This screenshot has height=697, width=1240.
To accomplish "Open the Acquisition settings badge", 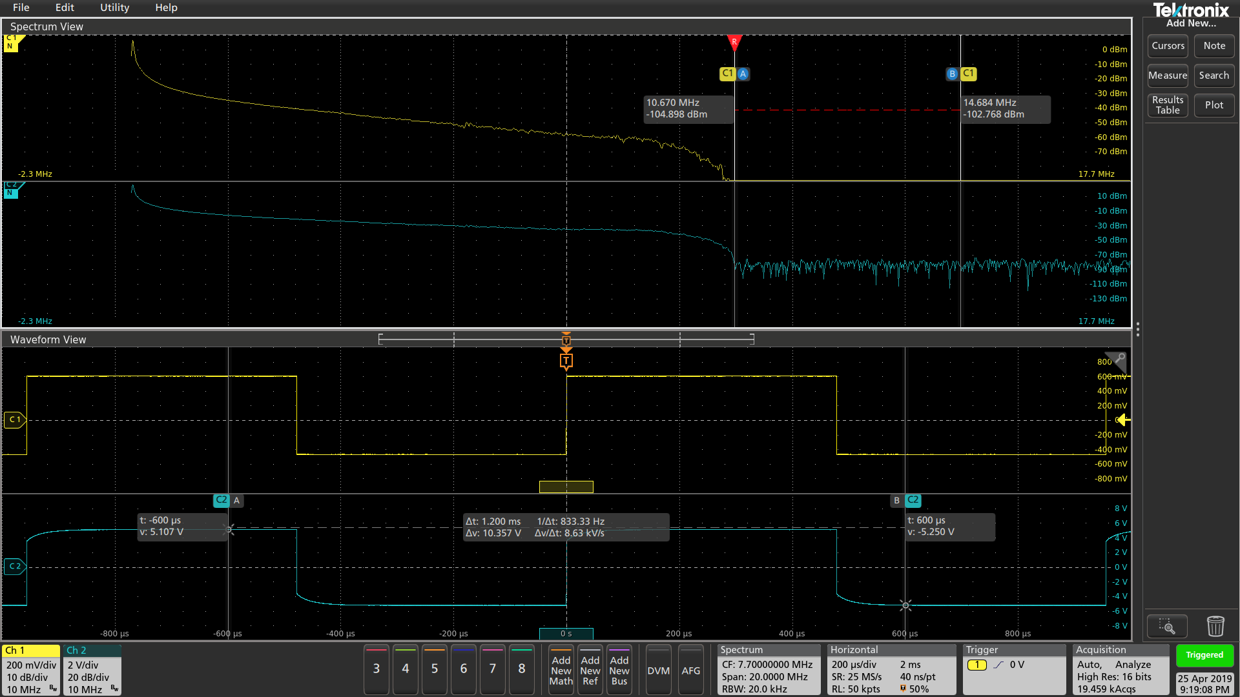I will coord(1121,670).
